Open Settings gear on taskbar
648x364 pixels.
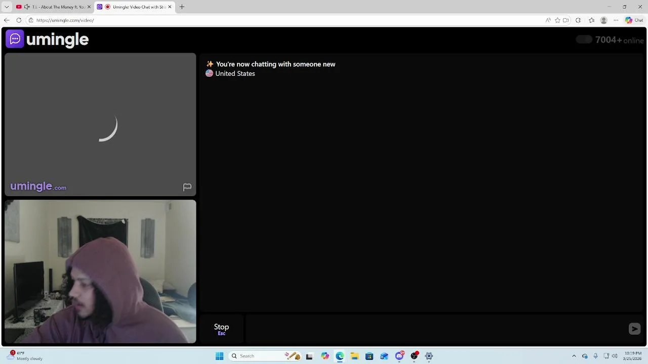429,356
